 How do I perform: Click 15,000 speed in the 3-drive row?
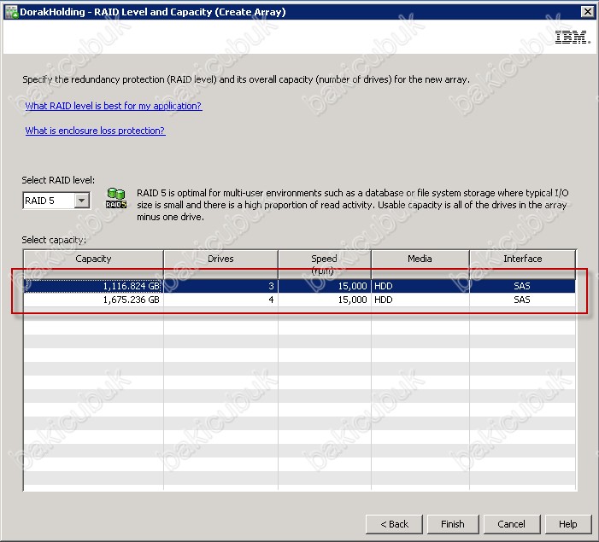(x=325, y=286)
